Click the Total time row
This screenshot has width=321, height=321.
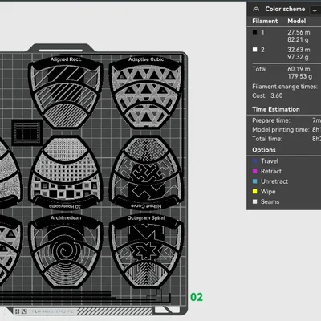point(286,139)
